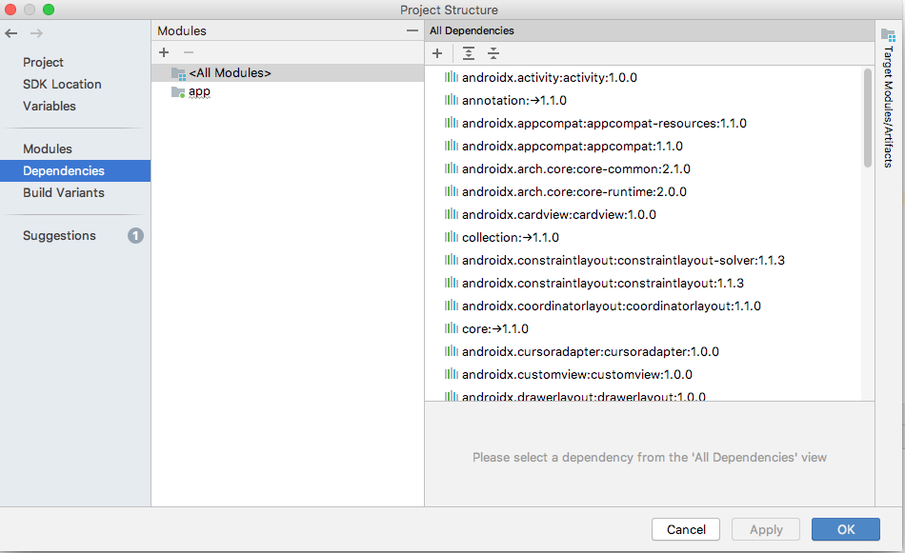Open the Target Modules/Artifacts side panel
Screen dimensions: 905x553
coord(889,99)
